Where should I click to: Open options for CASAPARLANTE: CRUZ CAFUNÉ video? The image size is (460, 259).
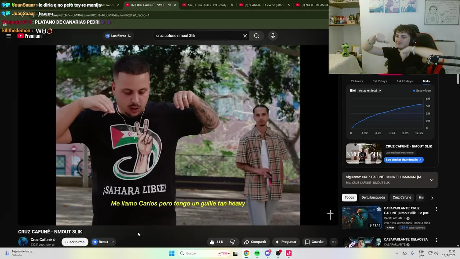click(436, 209)
